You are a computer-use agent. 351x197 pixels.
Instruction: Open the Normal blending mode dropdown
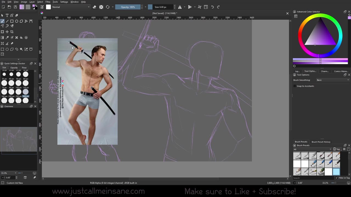tap(71, 7)
